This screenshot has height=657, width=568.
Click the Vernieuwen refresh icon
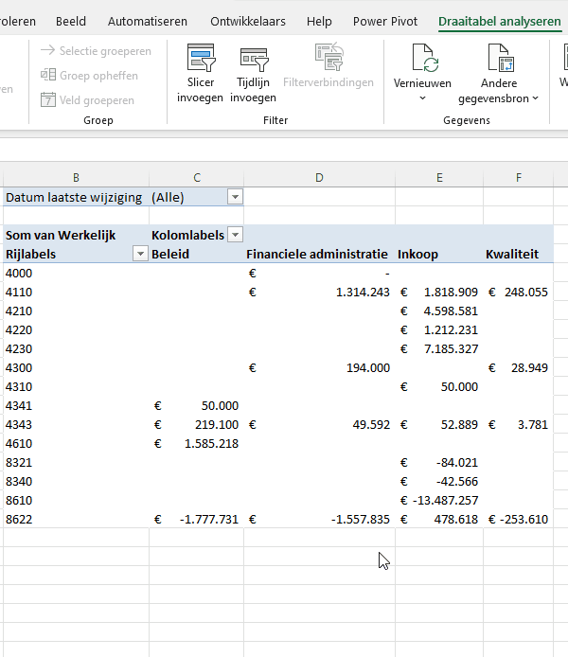click(422, 59)
